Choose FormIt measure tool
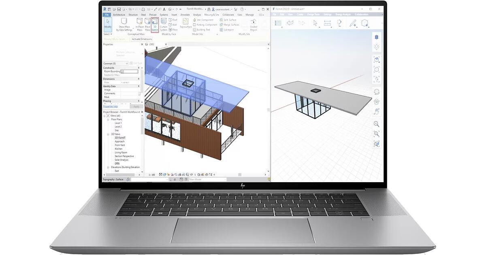This screenshot has height=255, width=486. (327, 23)
